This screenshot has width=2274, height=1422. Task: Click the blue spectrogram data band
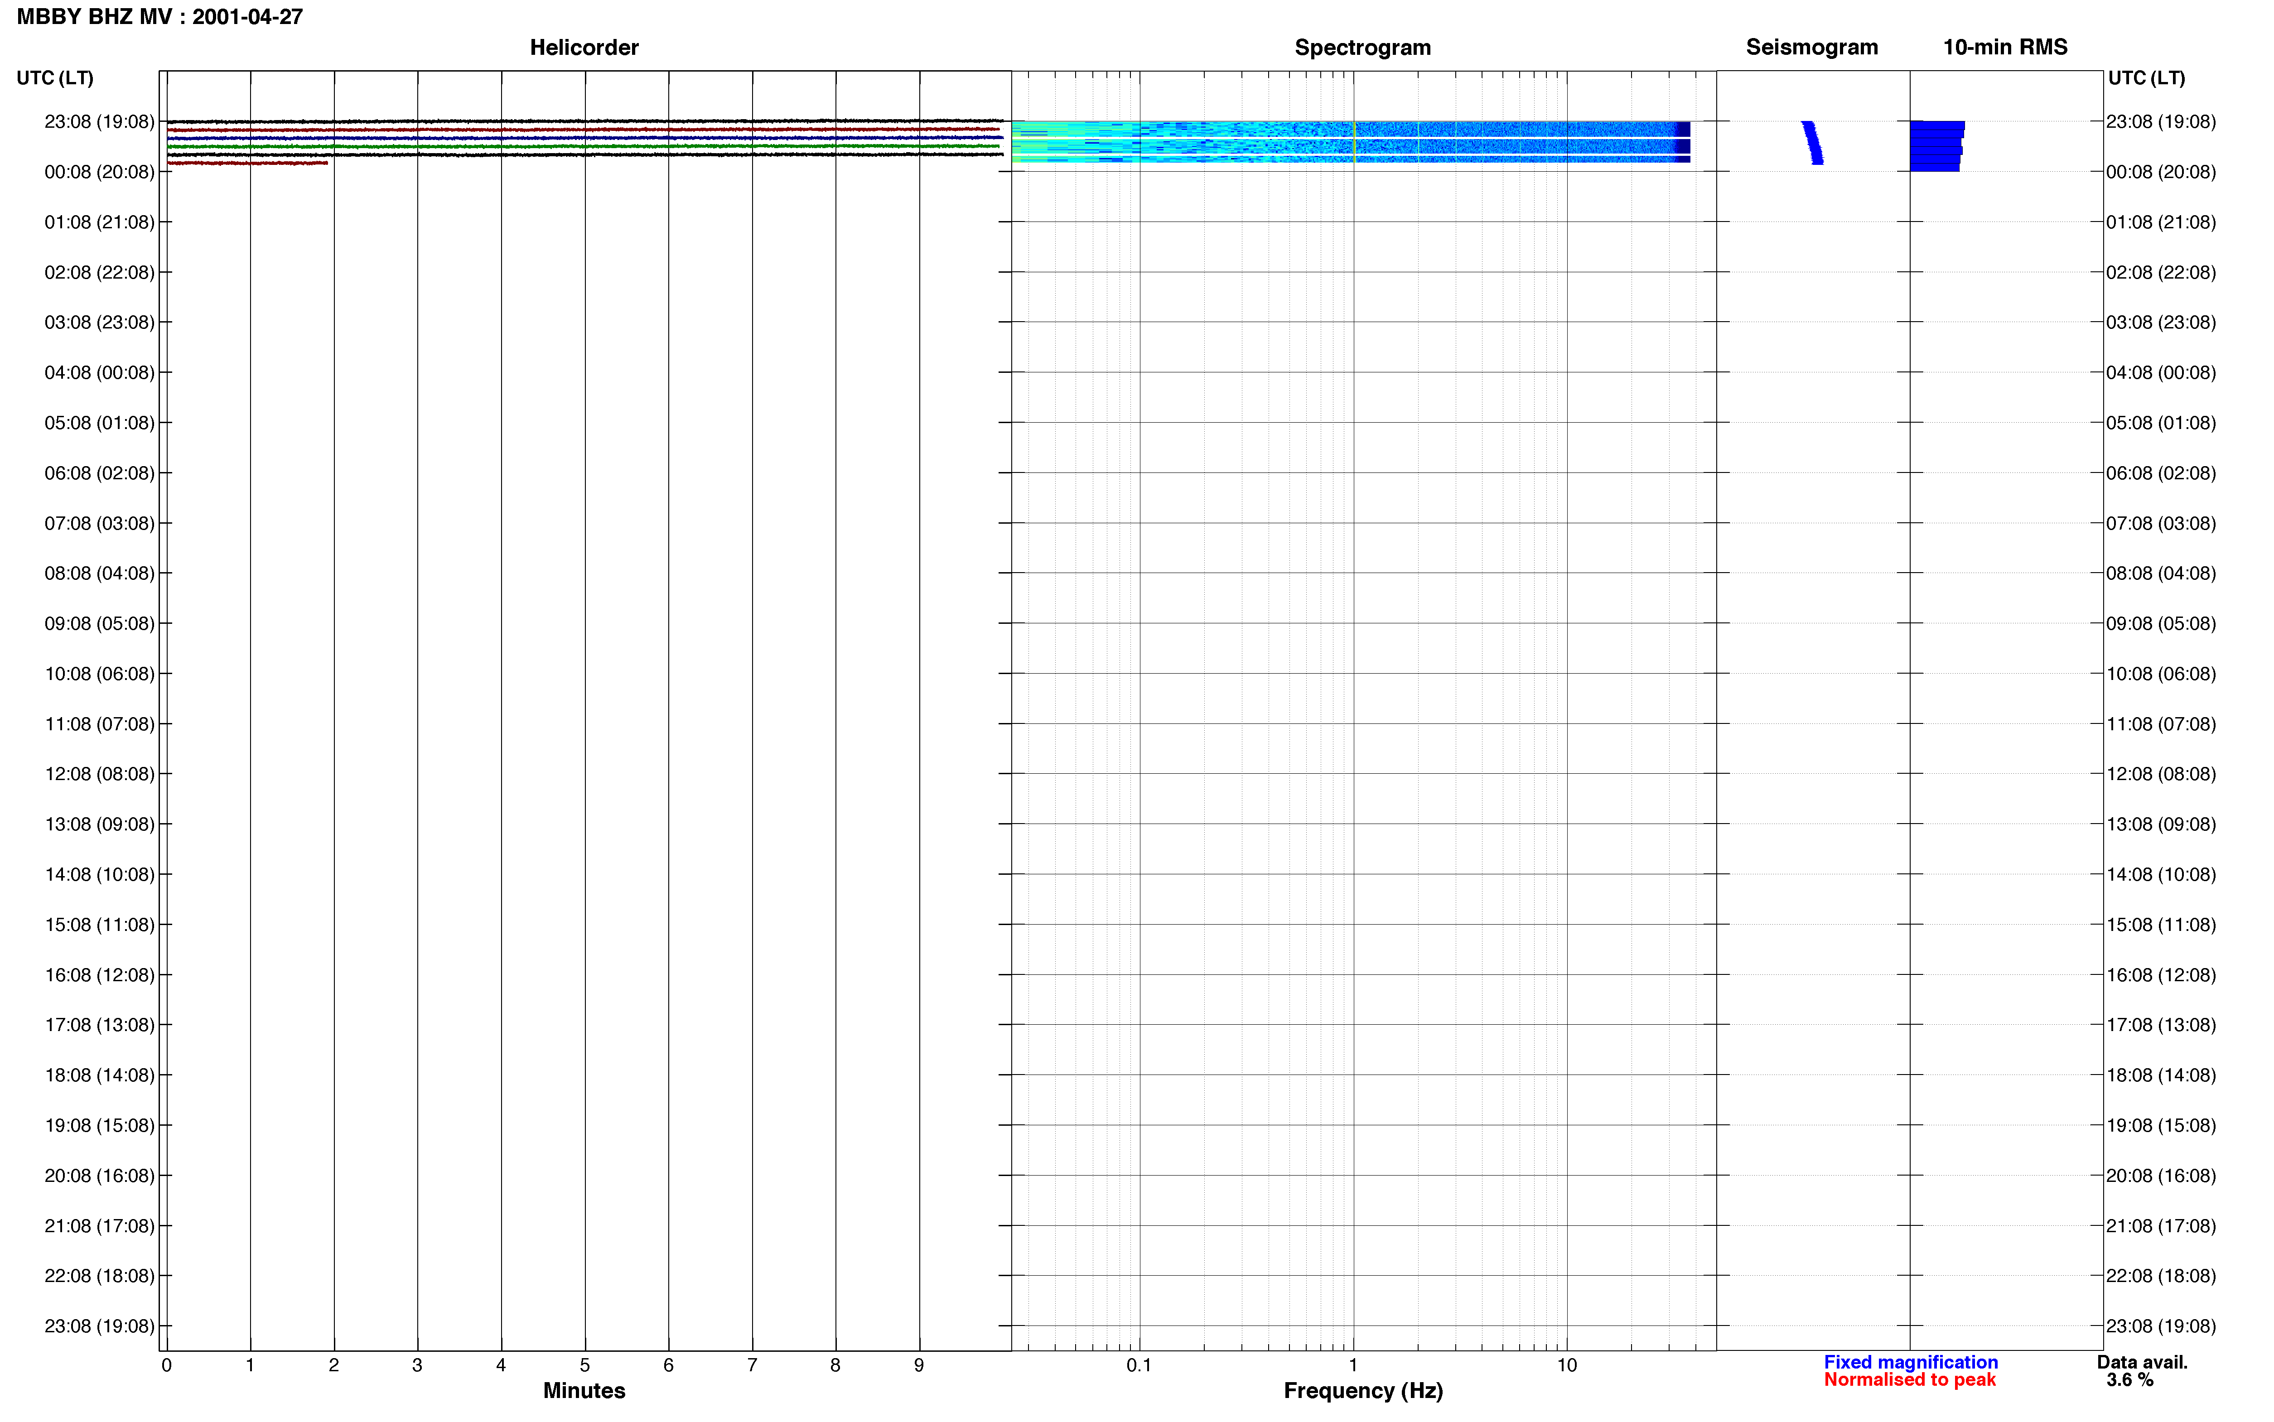1351,142
